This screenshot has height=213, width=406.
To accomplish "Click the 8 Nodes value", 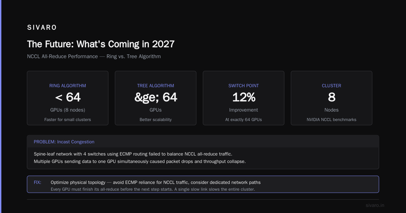I will coord(332,97).
